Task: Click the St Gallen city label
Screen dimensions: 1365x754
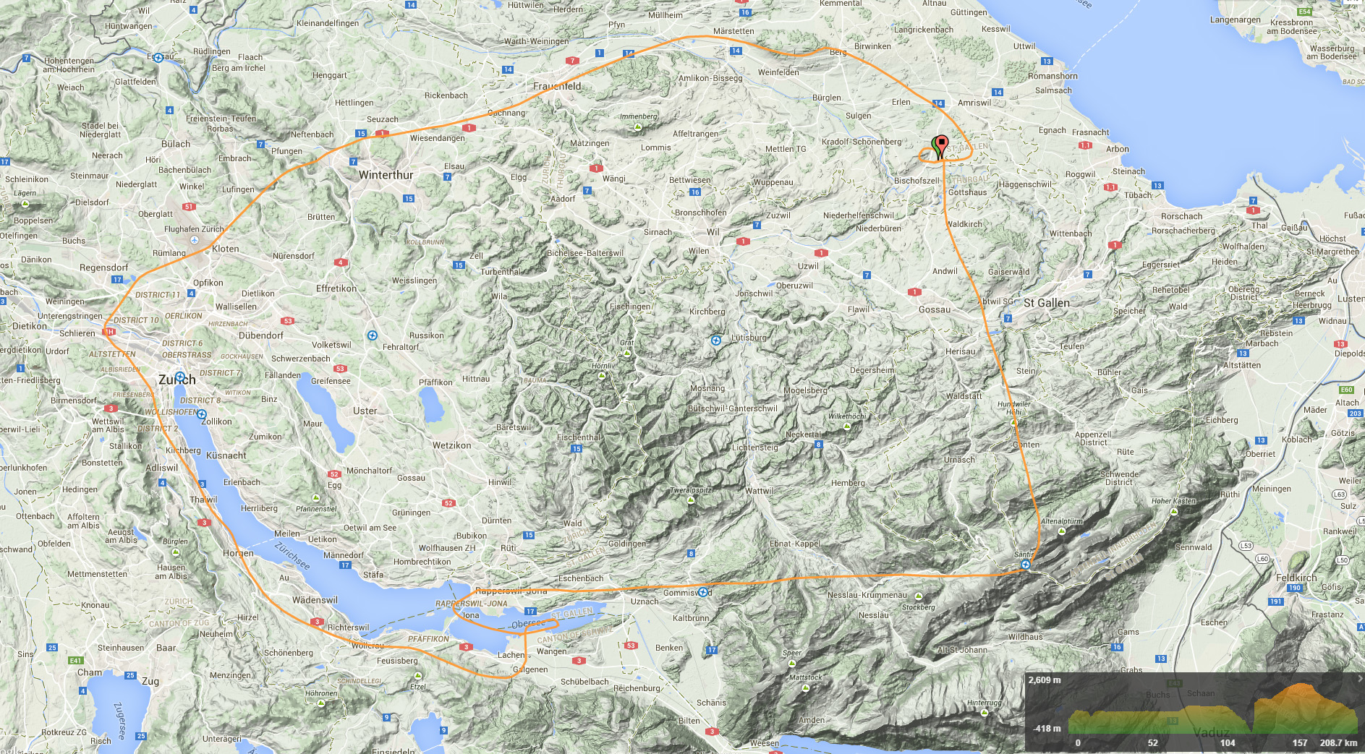Action: point(1046,303)
